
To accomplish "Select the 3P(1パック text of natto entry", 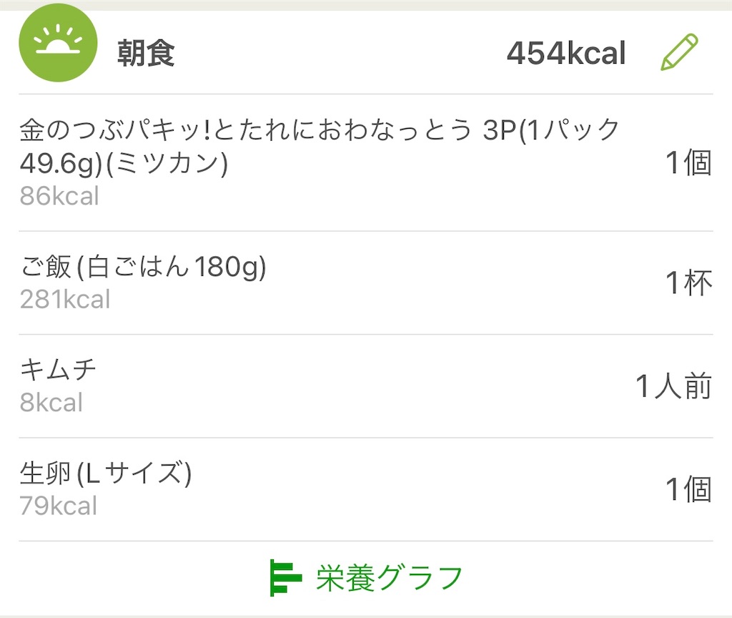I will [x=551, y=130].
